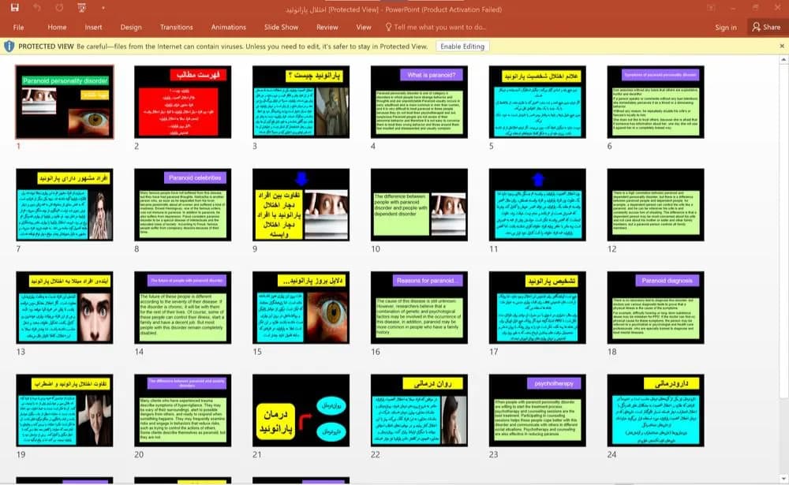
Task: Click the Enable Editing button
Action: pos(462,47)
